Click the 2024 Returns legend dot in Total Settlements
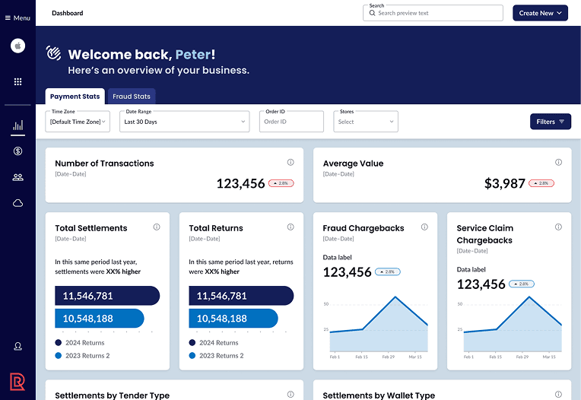The height and width of the screenshot is (400, 581). tap(58, 343)
